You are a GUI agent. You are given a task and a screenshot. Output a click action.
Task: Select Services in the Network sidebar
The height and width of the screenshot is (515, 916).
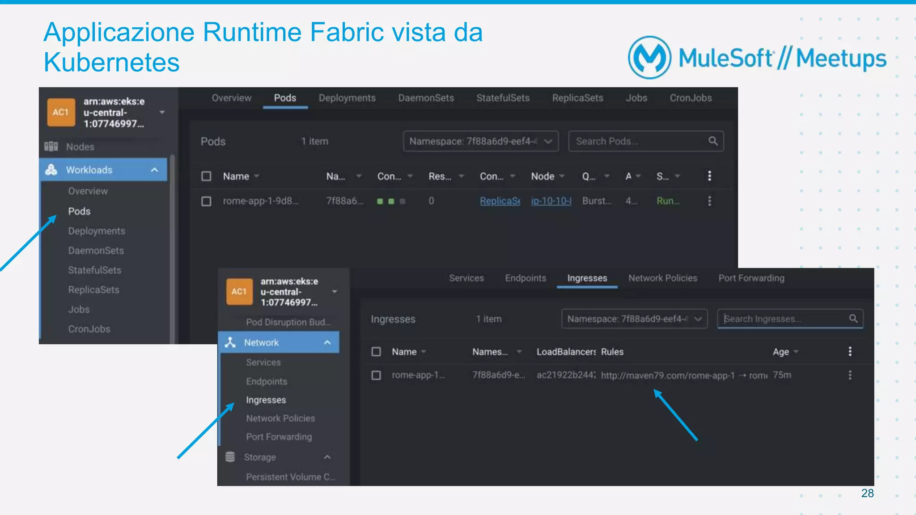263,362
